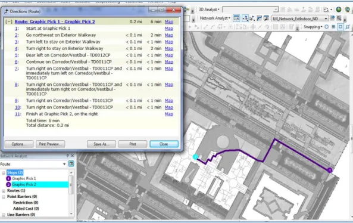
Task: Select the Create Network Location tool
Action: 245,18
